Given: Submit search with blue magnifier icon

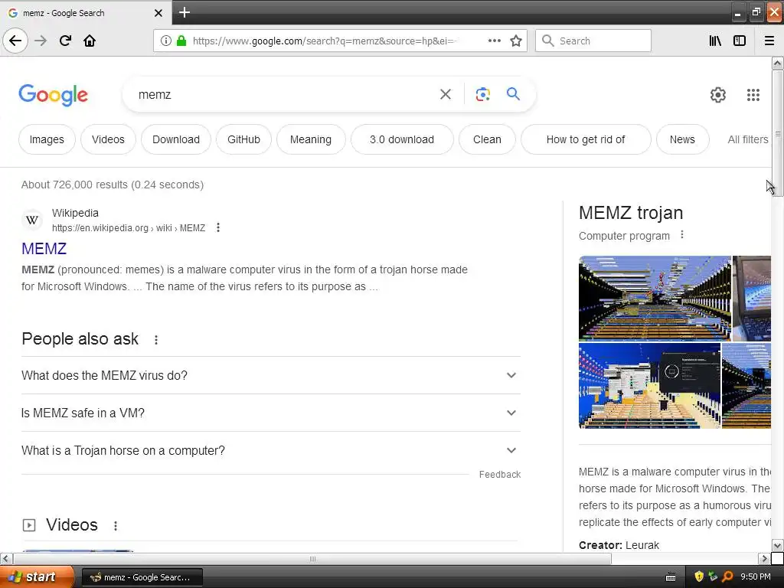Looking at the screenshot, I should tap(513, 93).
